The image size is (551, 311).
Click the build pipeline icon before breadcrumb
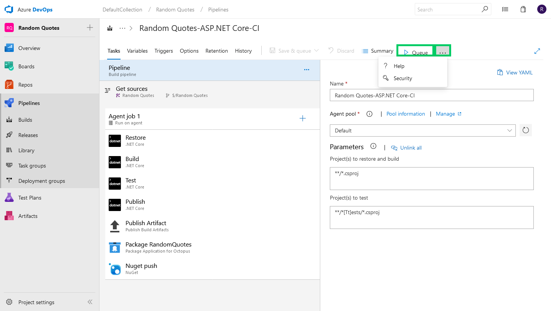[110, 28]
